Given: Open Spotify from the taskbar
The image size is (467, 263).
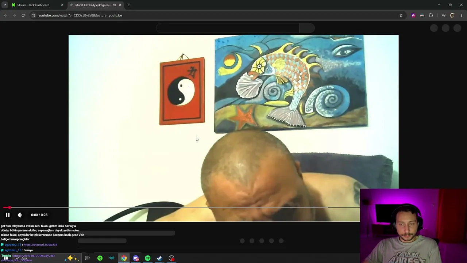Looking at the screenshot, I should [x=147, y=258].
